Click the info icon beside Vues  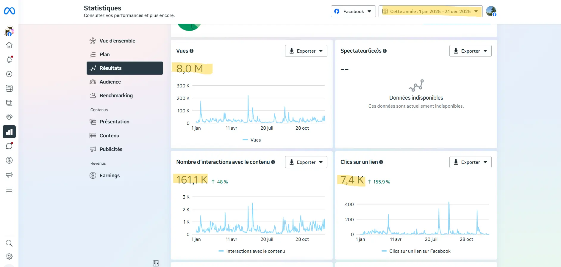[192, 51]
